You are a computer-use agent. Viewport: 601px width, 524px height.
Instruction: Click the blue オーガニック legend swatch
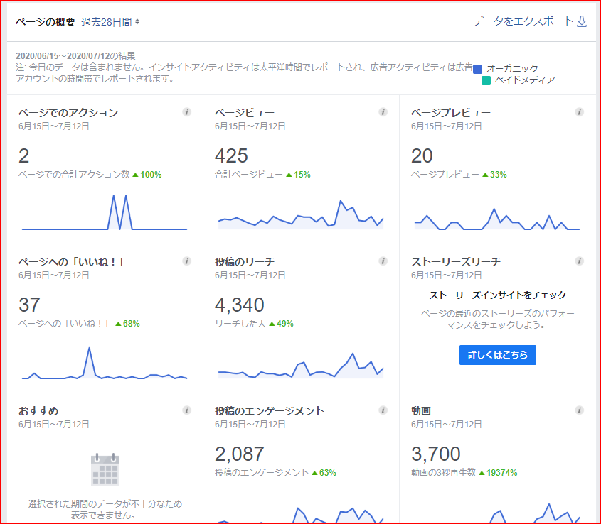click(x=477, y=69)
